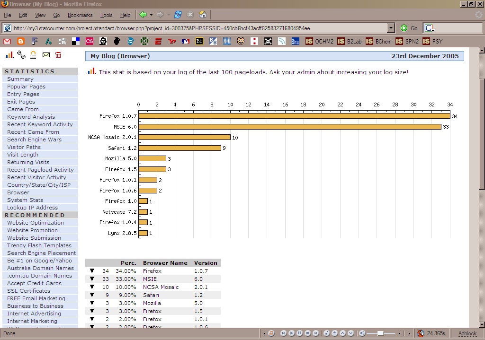The width and height of the screenshot is (485, 340).
Task: Pause the music player in status bar
Action: tap(299, 333)
